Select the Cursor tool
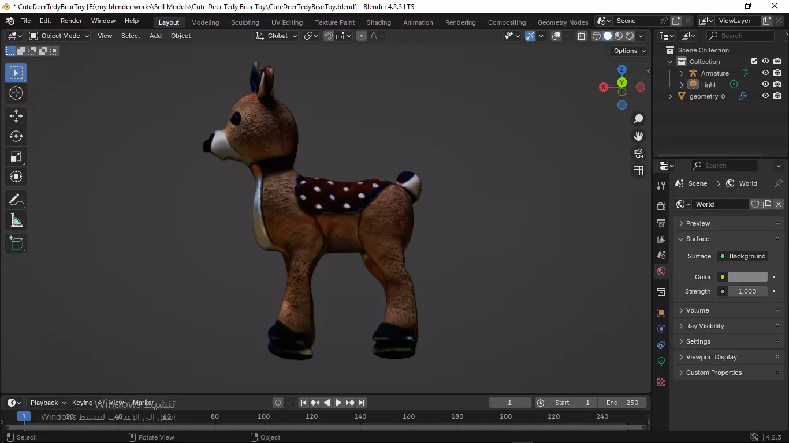789x443 pixels. coord(16,93)
